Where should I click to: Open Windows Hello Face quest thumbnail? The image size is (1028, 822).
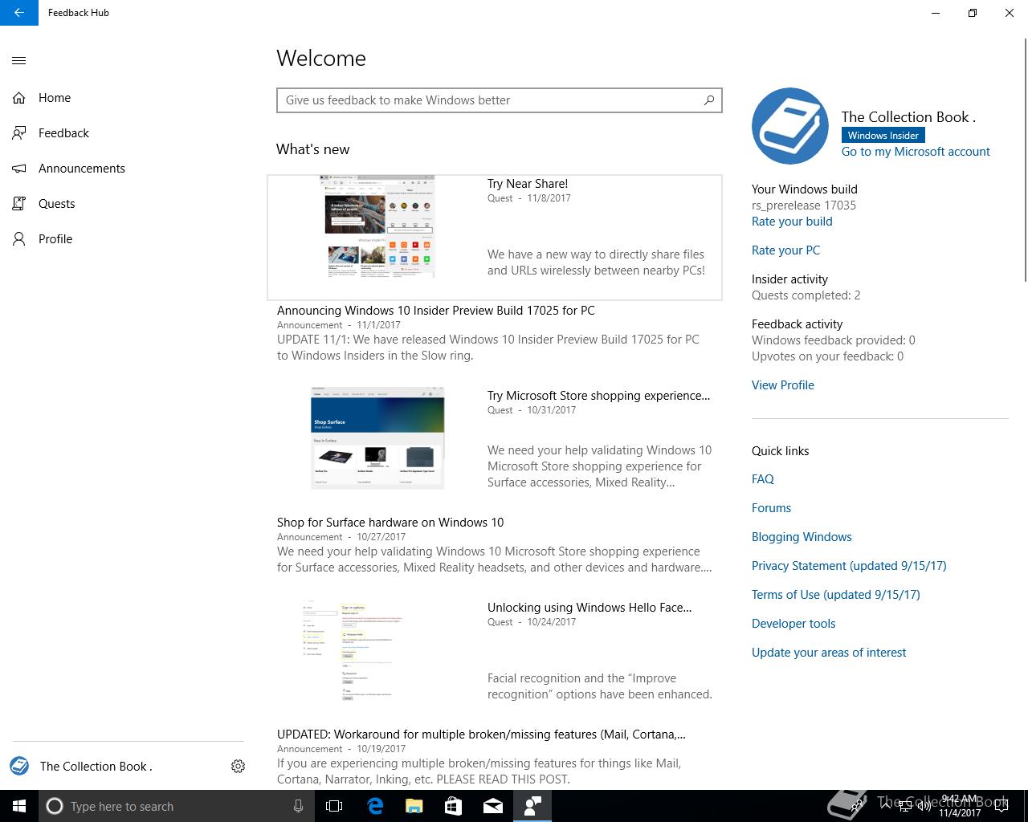[351, 649]
